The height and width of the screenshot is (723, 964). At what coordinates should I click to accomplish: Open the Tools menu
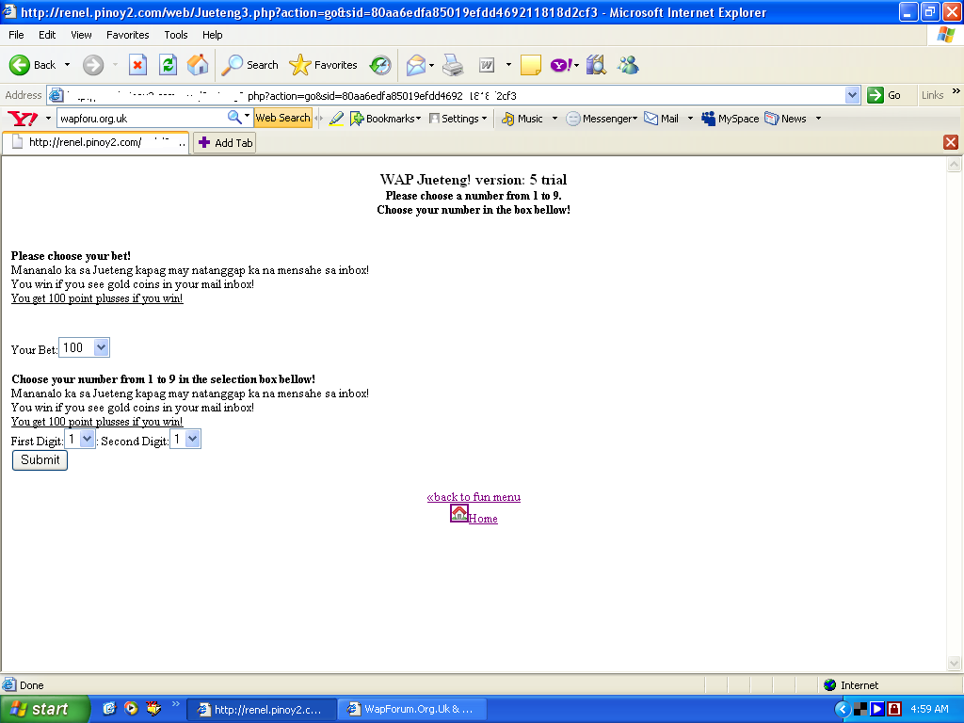(176, 35)
